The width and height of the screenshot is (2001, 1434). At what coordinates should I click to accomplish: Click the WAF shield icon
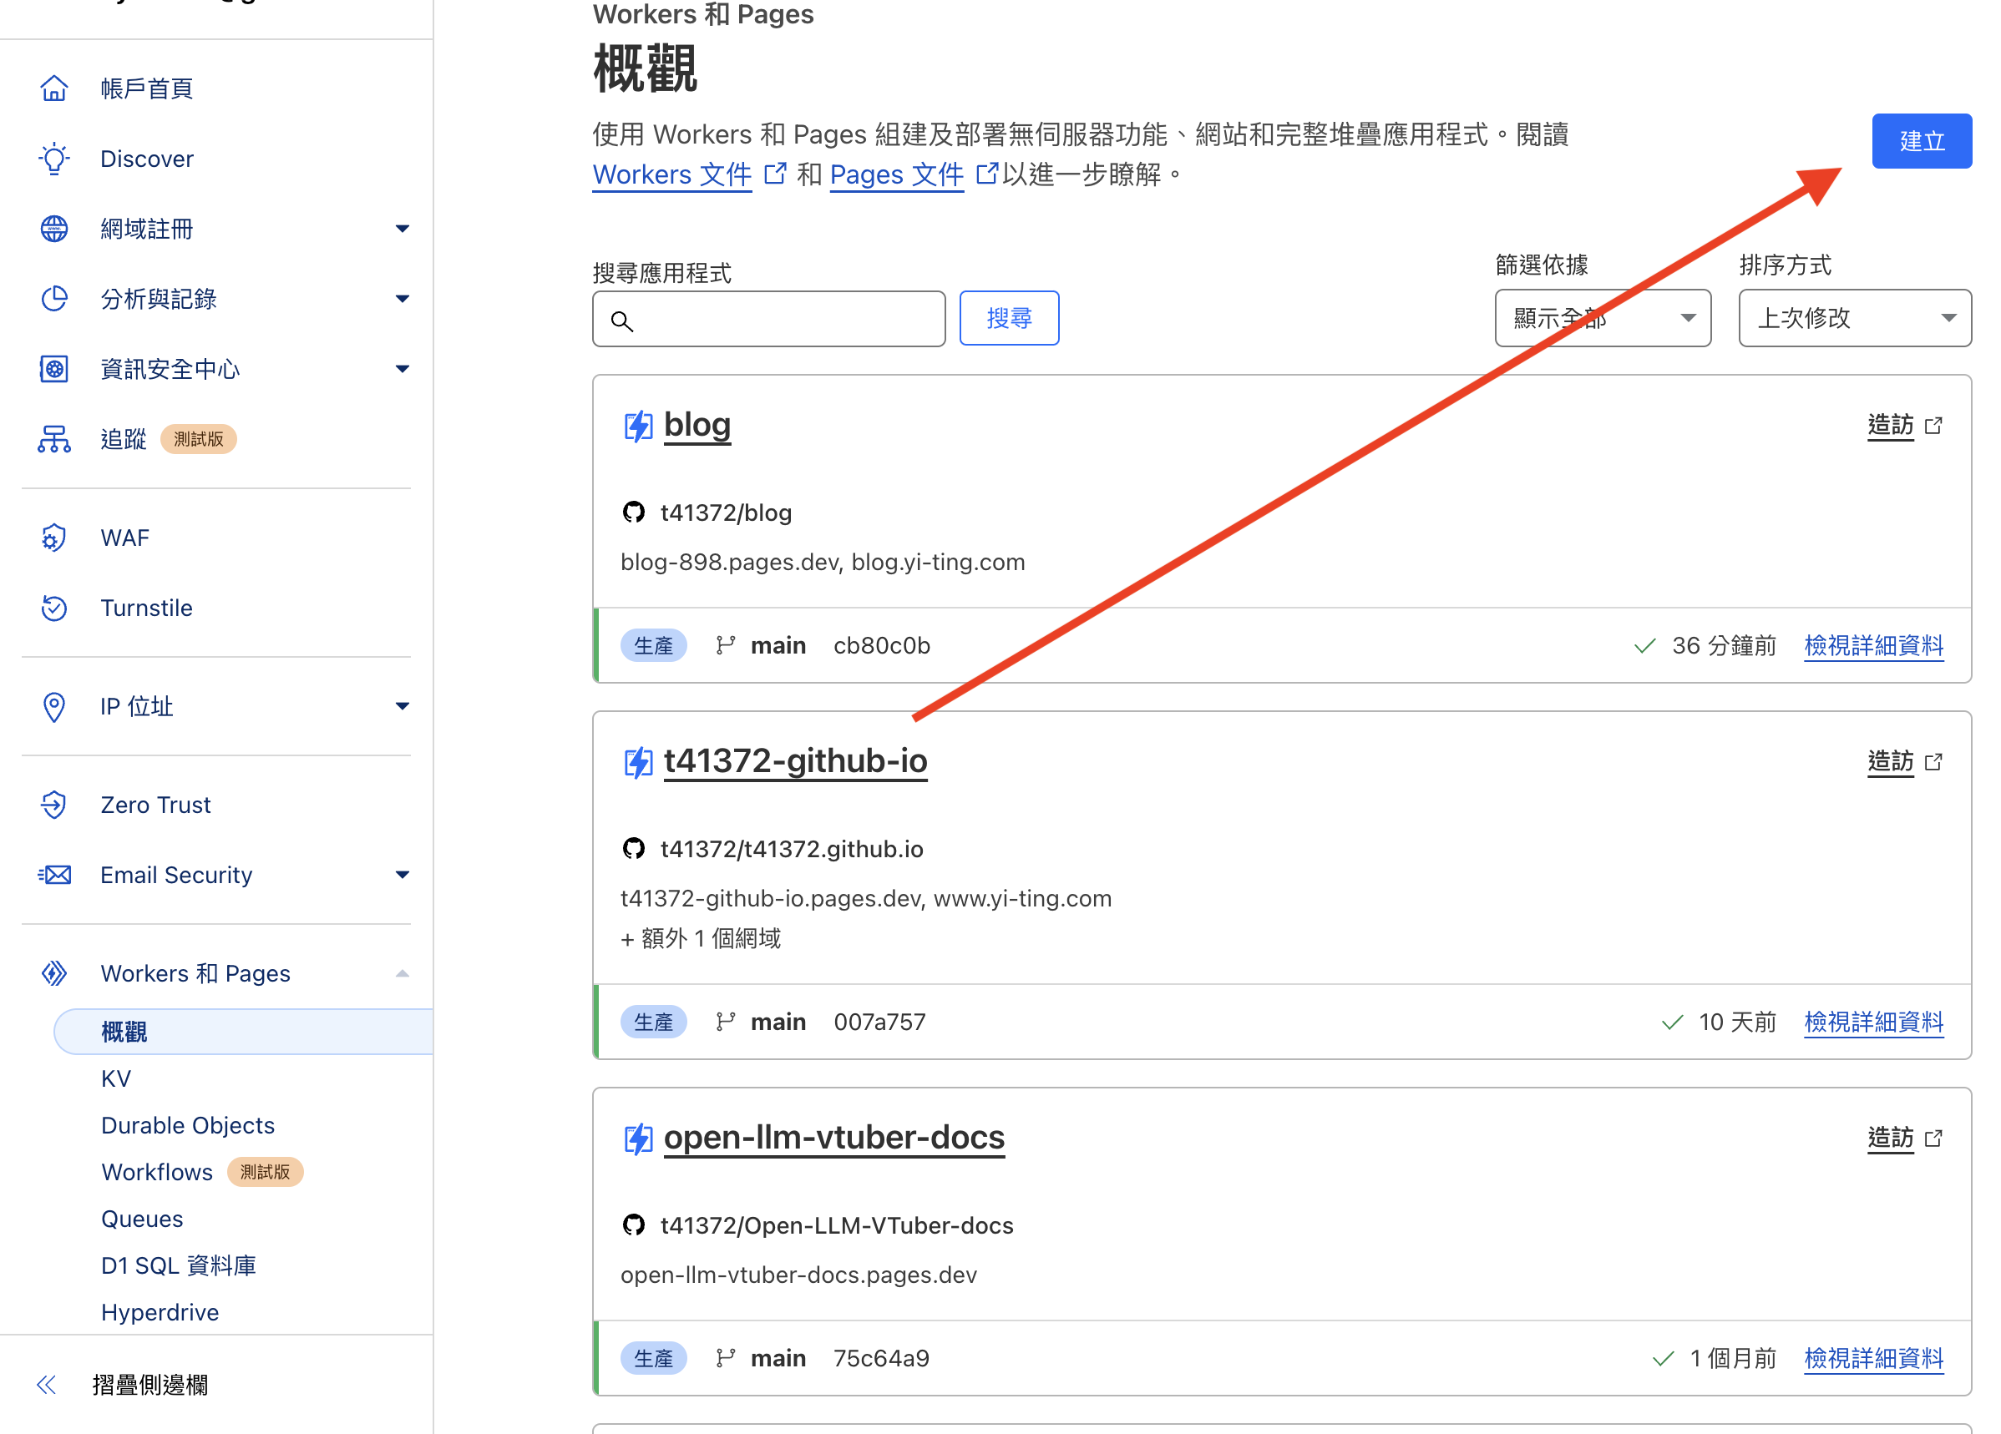point(53,538)
